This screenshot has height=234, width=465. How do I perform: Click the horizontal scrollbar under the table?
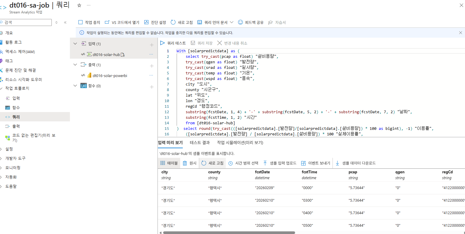tap(229, 233)
